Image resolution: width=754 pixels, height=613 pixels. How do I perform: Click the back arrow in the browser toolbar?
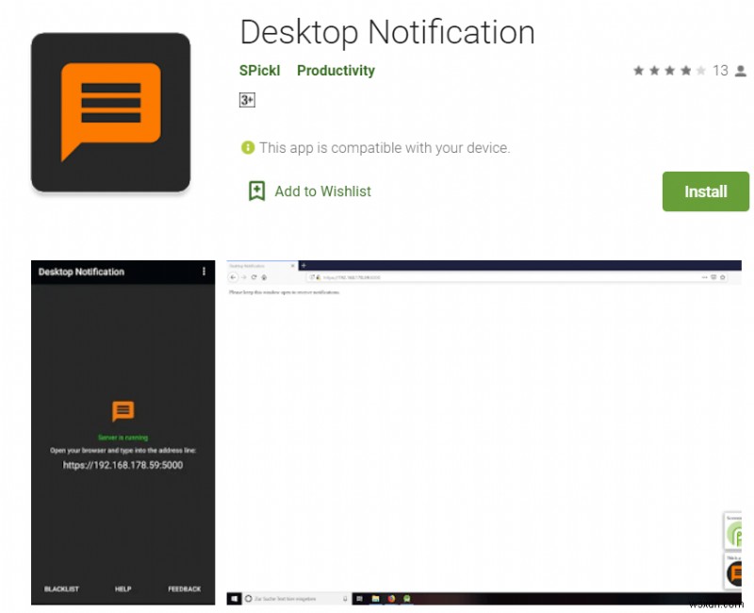point(234,277)
